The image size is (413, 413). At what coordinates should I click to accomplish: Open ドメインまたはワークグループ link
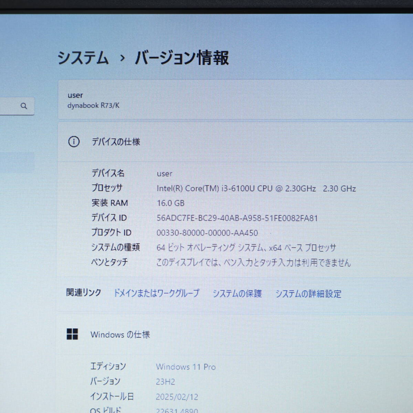coord(157,293)
